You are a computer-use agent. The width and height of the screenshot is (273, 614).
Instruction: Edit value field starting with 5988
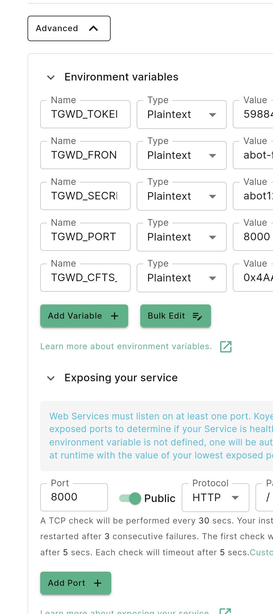(x=253, y=114)
